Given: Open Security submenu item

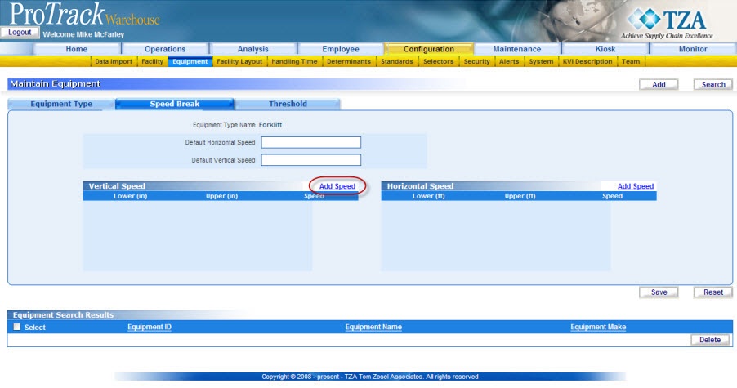Looking at the screenshot, I should click(476, 61).
